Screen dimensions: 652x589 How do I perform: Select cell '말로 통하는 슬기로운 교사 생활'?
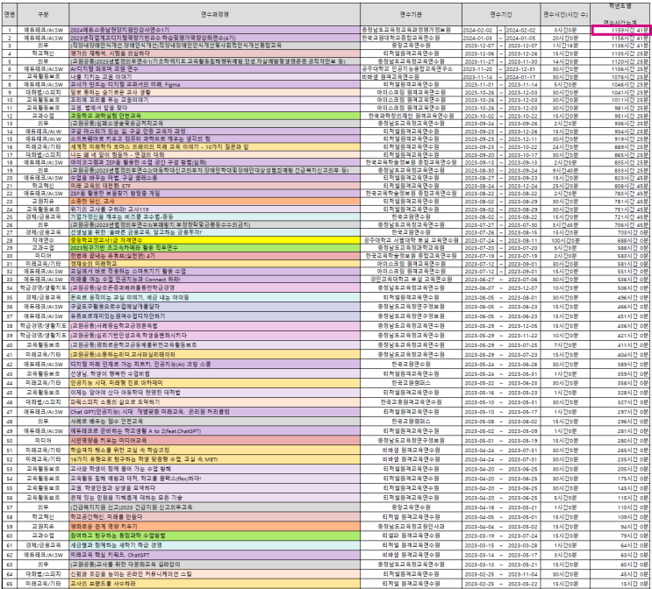pyautogui.click(x=214, y=92)
